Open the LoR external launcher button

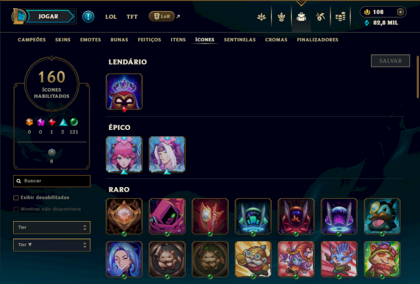(x=162, y=17)
